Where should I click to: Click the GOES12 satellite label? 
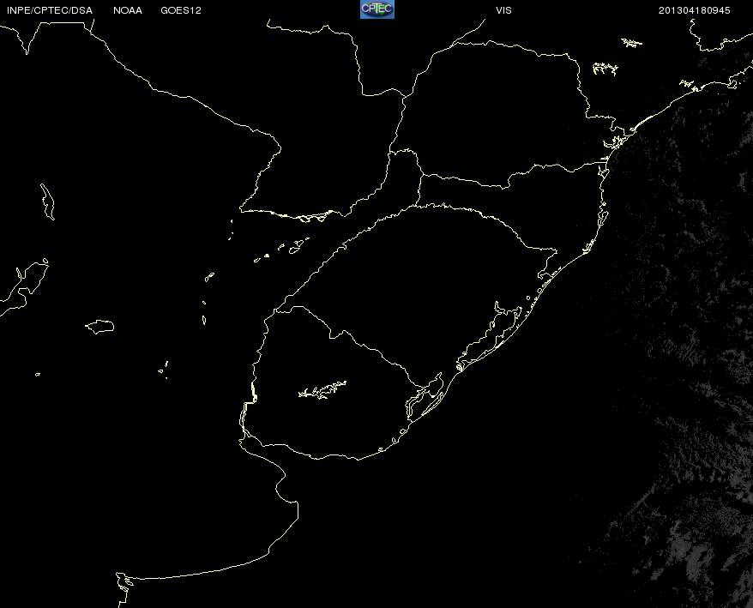181,10
